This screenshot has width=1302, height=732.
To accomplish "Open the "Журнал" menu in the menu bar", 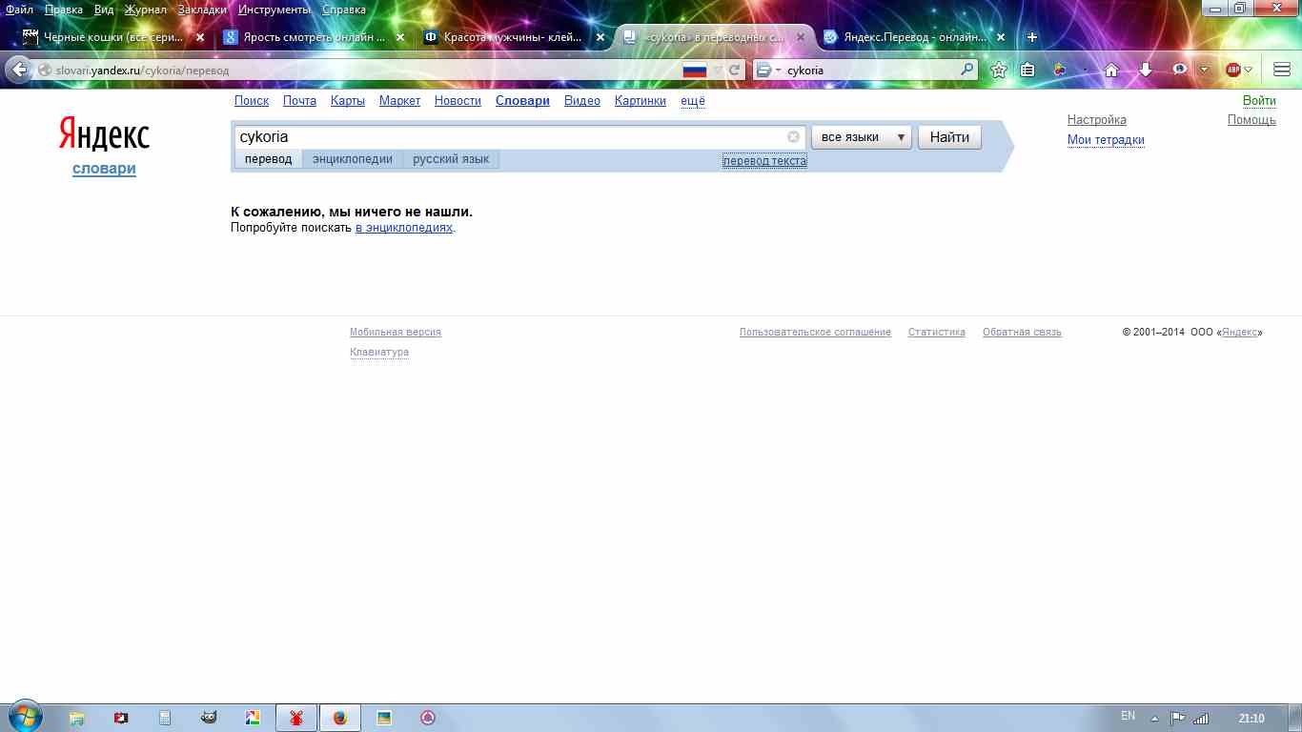I will point(145,10).
